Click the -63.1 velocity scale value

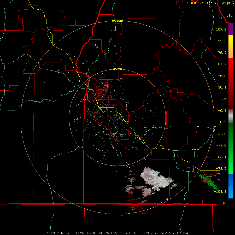coord(221,157)
